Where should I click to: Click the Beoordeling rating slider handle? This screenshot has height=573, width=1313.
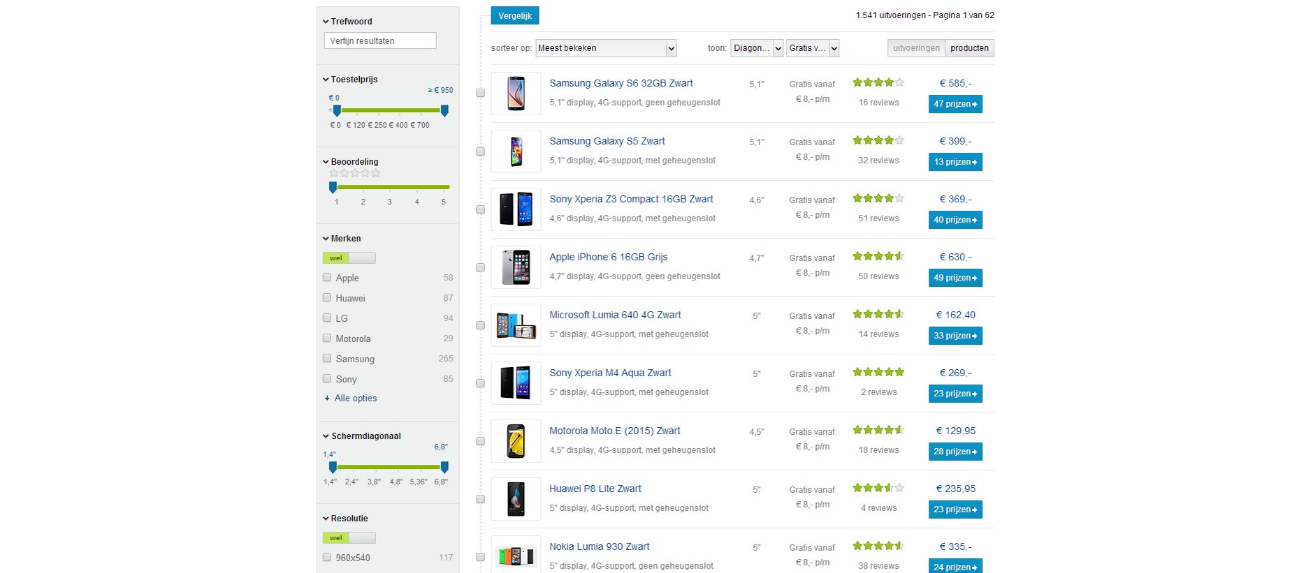[x=333, y=187]
